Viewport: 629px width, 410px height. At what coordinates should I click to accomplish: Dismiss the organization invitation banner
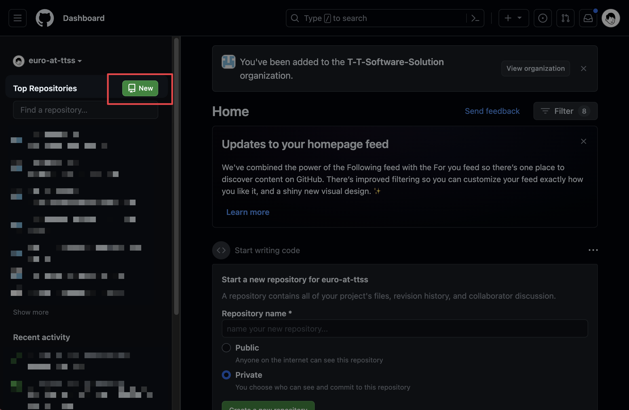(x=583, y=69)
